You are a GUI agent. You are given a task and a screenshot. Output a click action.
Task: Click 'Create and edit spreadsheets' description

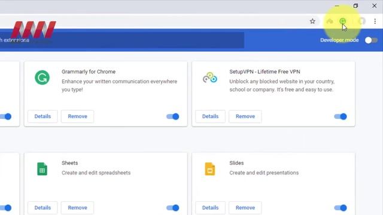tap(96, 173)
